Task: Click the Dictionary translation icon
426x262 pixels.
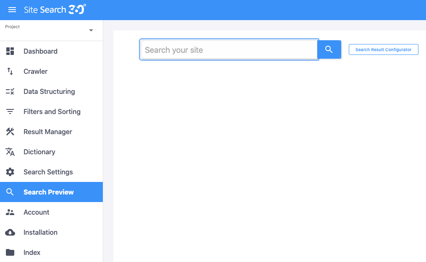Action: point(10,152)
